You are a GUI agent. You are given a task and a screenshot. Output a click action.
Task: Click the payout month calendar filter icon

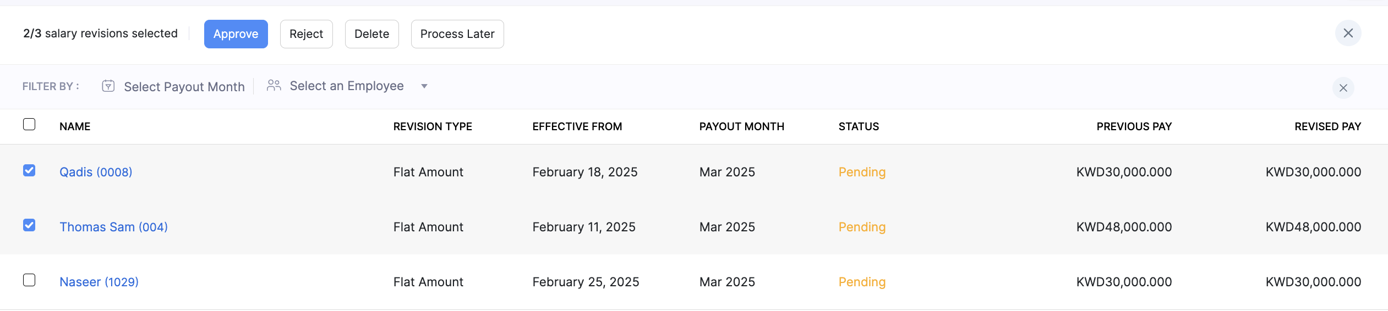click(108, 86)
